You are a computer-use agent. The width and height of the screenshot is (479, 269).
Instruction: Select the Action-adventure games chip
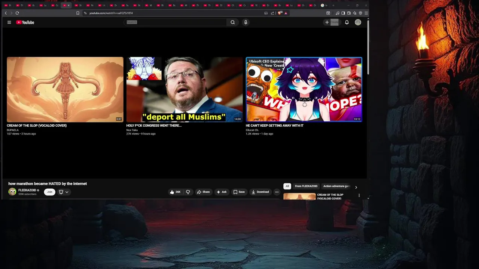tap(336, 186)
